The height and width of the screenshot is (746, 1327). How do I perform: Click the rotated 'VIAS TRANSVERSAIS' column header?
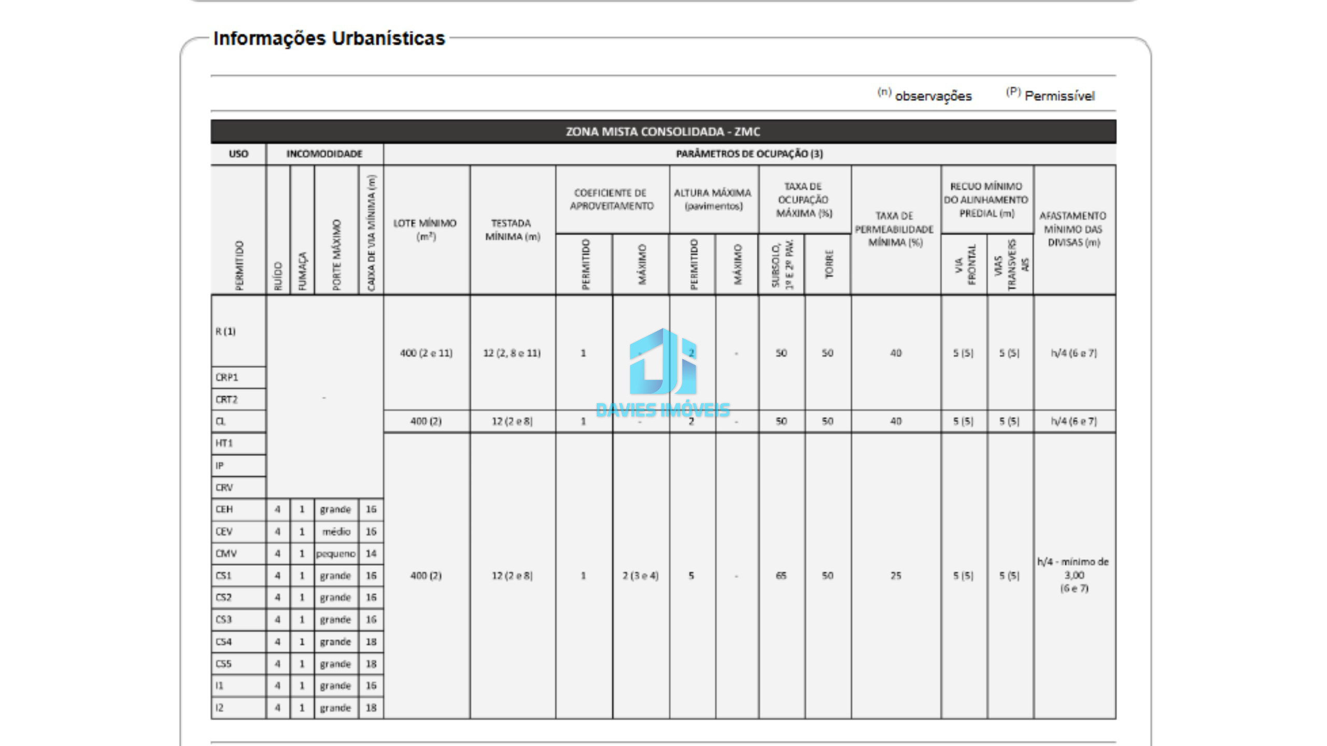click(x=1012, y=265)
